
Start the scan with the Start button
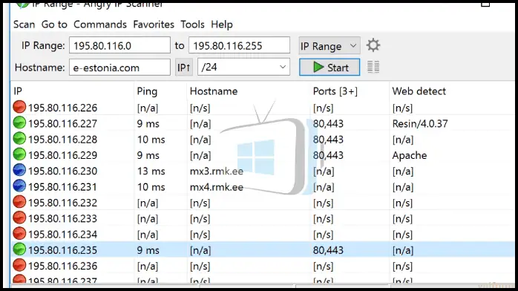tap(330, 68)
